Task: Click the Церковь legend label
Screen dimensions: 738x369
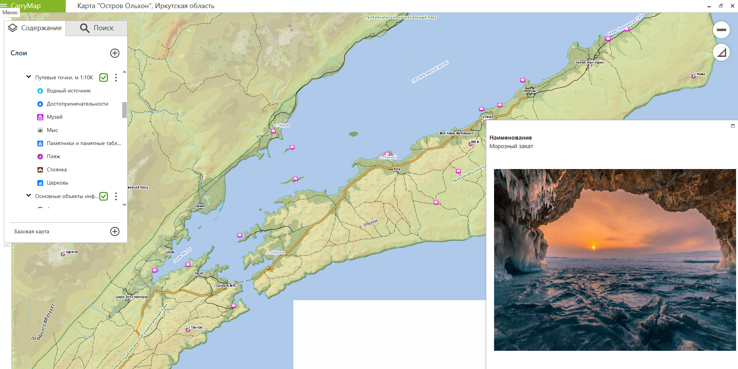Action: (x=57, y=183)
